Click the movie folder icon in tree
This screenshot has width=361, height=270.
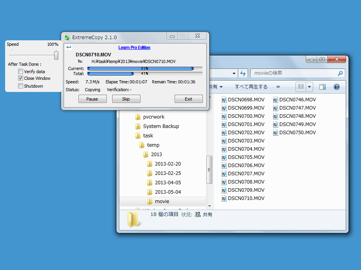pyautogui.click(x=150, y=202)
